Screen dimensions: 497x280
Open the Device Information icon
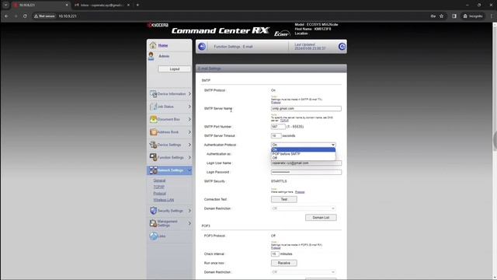154,94
